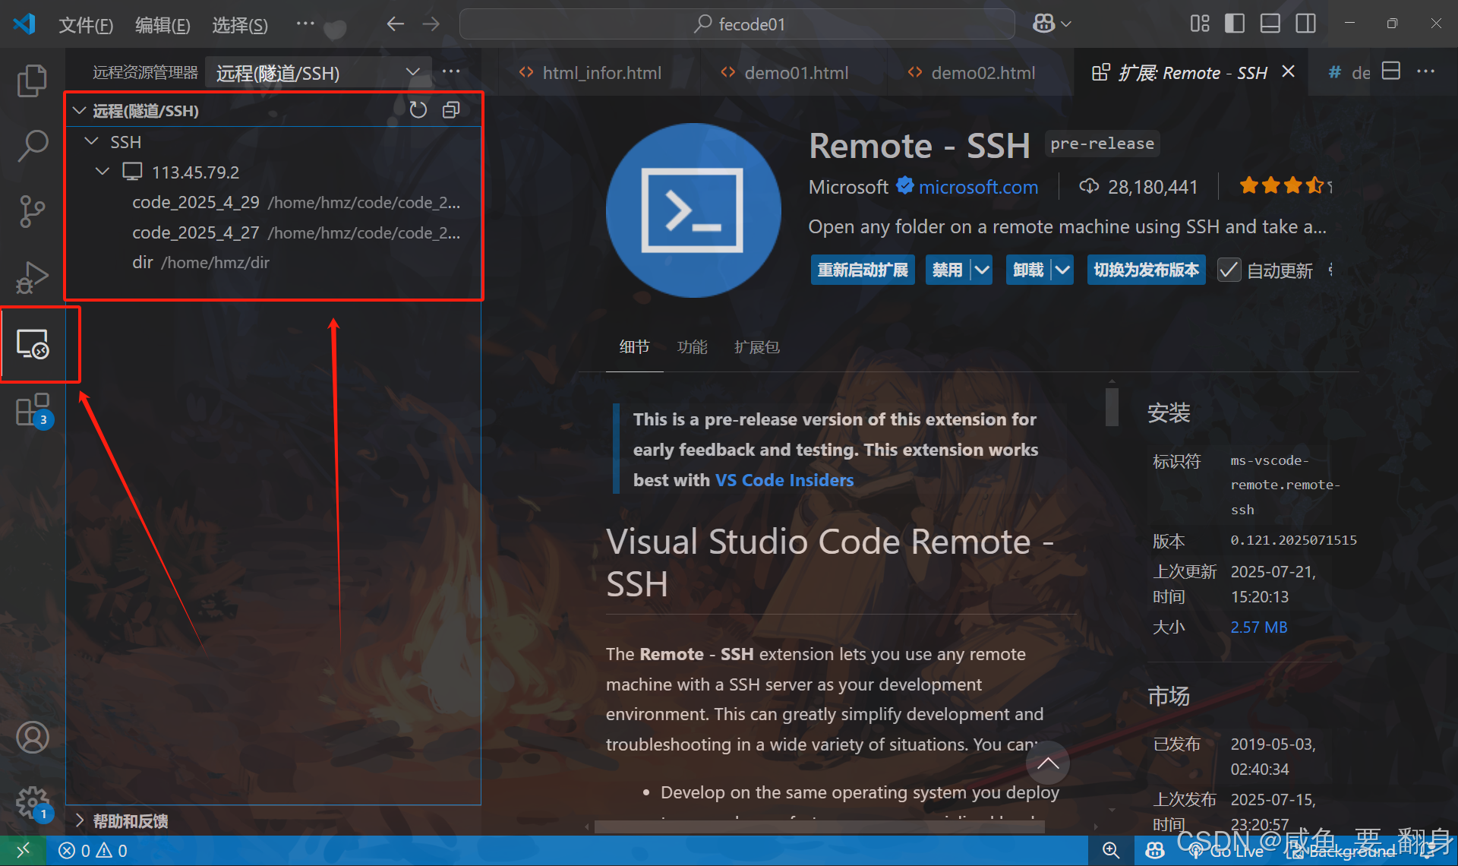Click 切换为发布版本 button

[x=1146, y=270]
